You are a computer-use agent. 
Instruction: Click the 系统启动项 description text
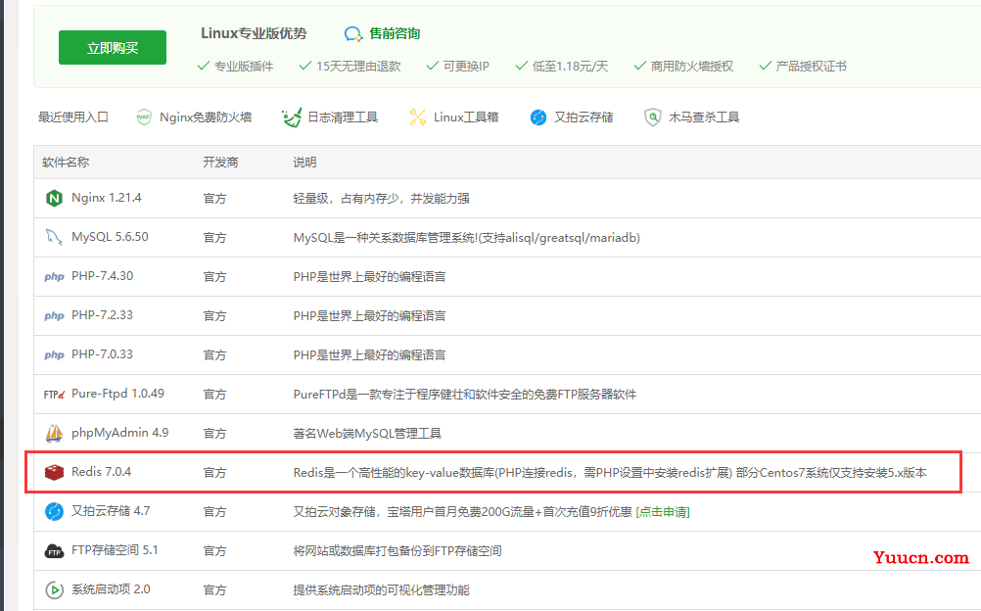[x=381, y=589]
